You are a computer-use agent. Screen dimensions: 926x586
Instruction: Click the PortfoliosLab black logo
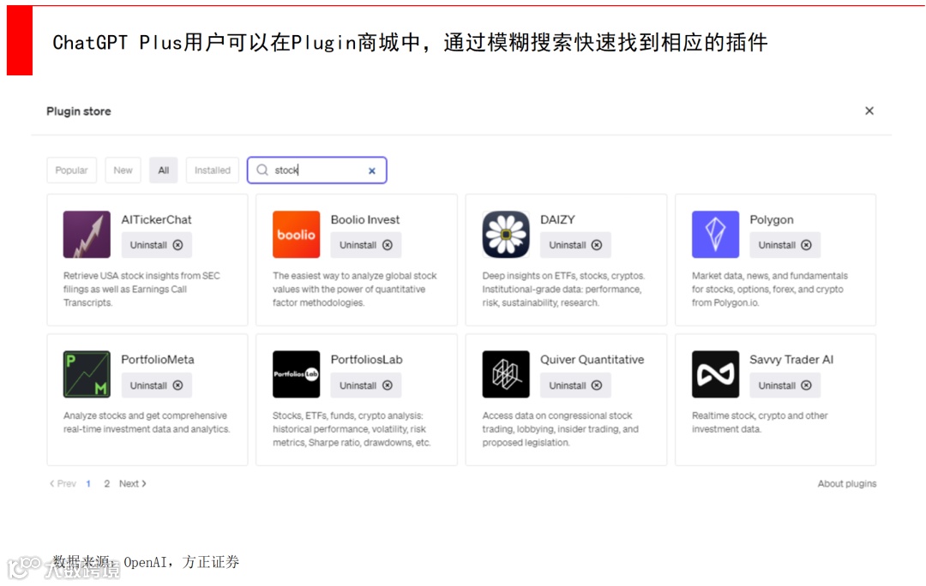point(296,374)
